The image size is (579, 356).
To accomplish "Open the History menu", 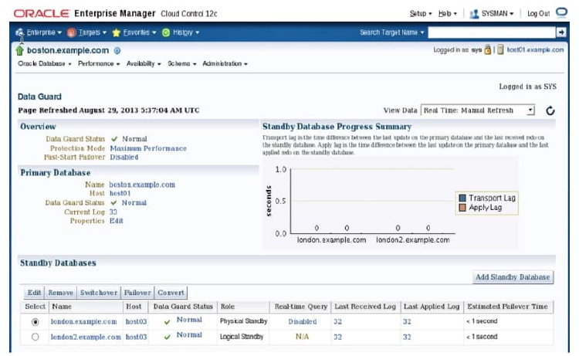I will [186, 32].
